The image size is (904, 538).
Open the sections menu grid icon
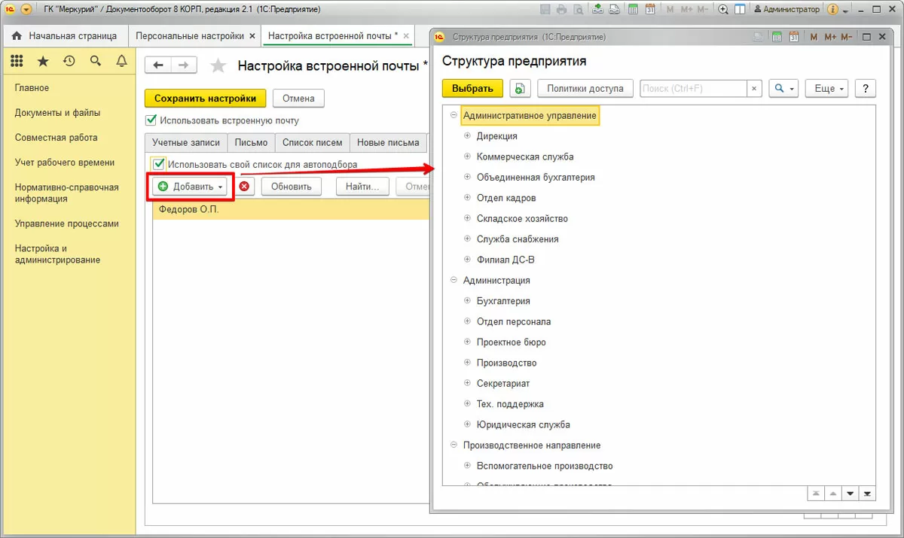coord(17,61)
